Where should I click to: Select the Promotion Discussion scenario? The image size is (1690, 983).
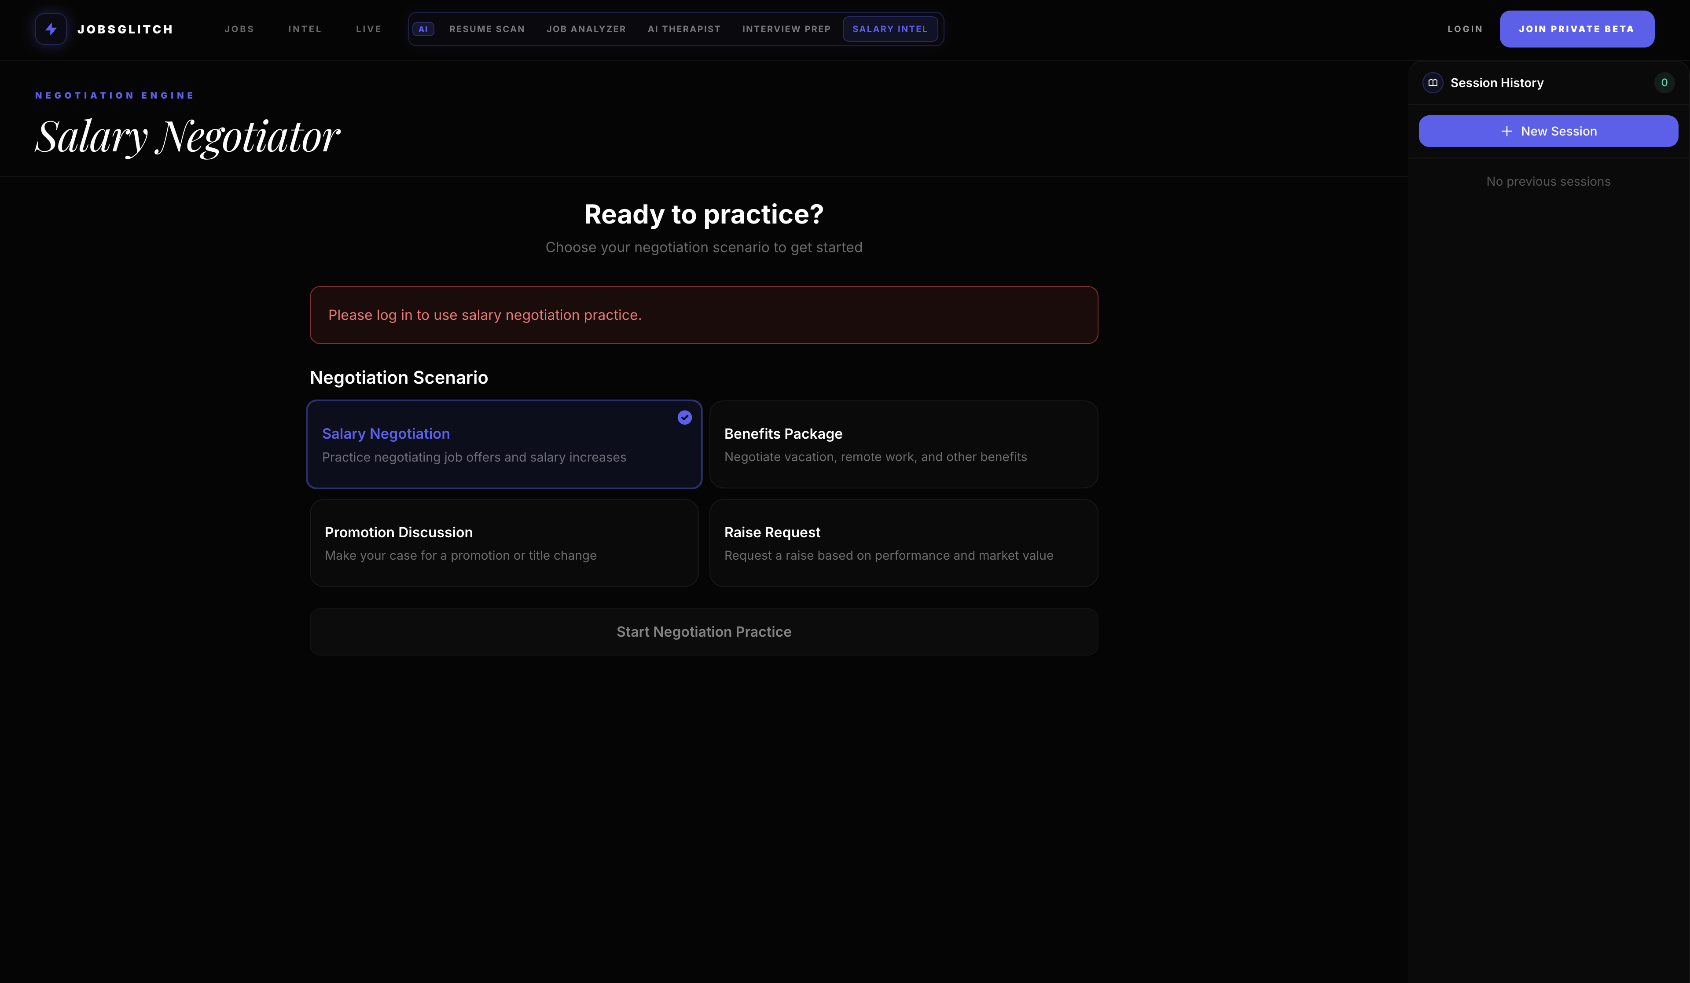(x=503, y=543)
